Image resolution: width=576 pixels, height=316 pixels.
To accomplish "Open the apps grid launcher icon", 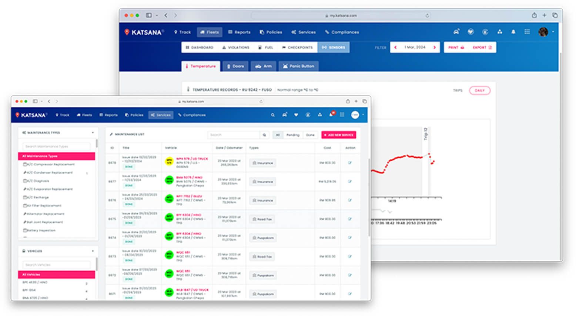I will [527, 32].
